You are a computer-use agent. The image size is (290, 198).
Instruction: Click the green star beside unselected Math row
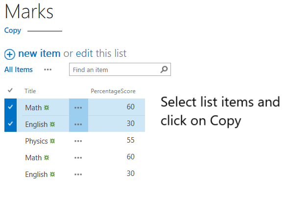[x=47, y=158]
